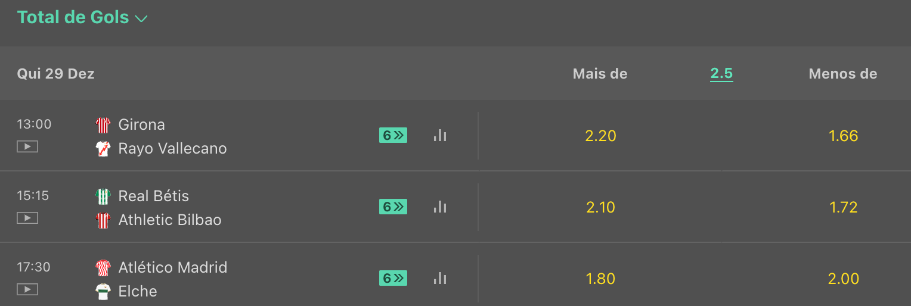This screenshot has width=911, height=306.
Task: Open Girona team name link
Action: tap(141, 124)
